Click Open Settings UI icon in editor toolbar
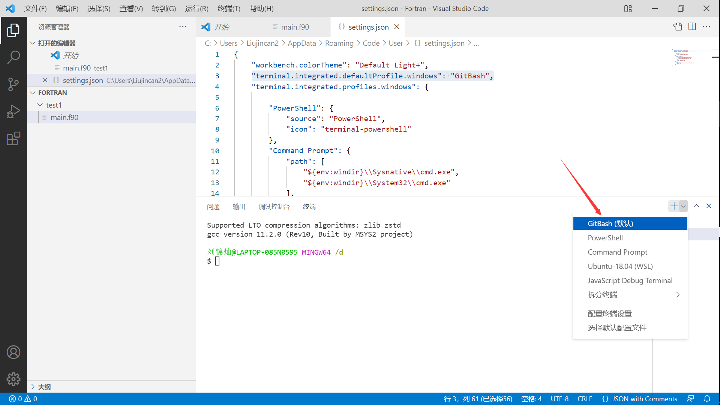This screenshot has height=405, width=720. [678, 27]
